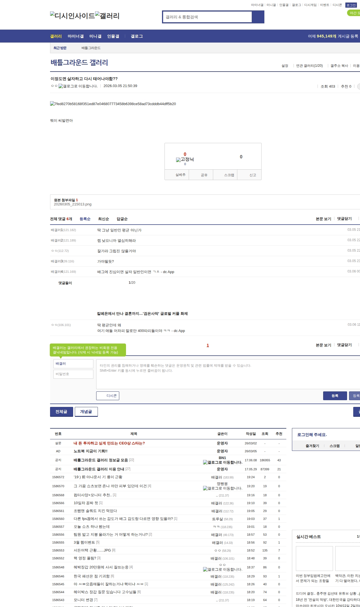Open the 마이너갤 menu in navigation bar

click(76, 36)
